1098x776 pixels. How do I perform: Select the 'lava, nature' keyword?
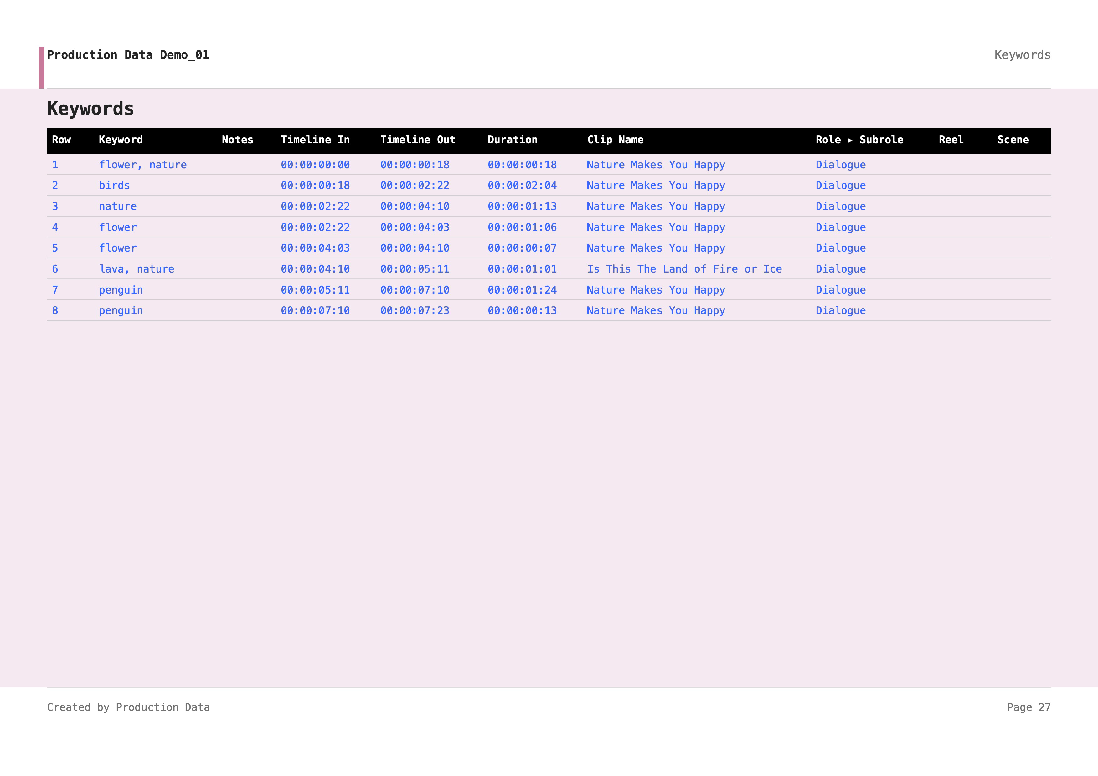137,269
